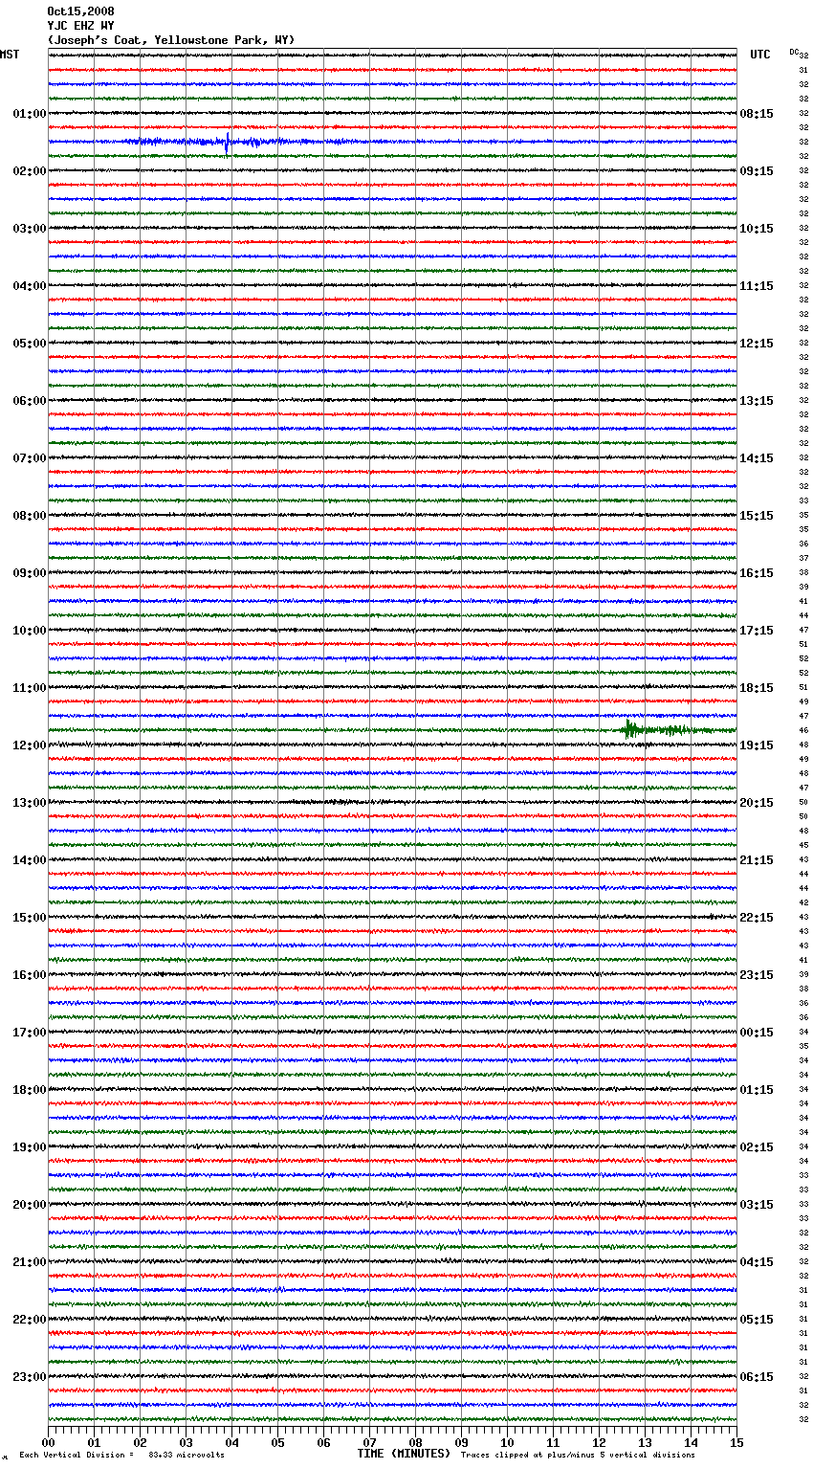The height and width of the screenshot is (1468, 813).
Task: Click the 'UTC' column header
Action: click(x=760, y=55)
